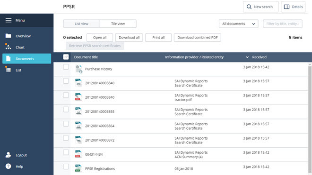Click the 8 items count text
The width and height of the screenshot is (312, 175).
295,38
